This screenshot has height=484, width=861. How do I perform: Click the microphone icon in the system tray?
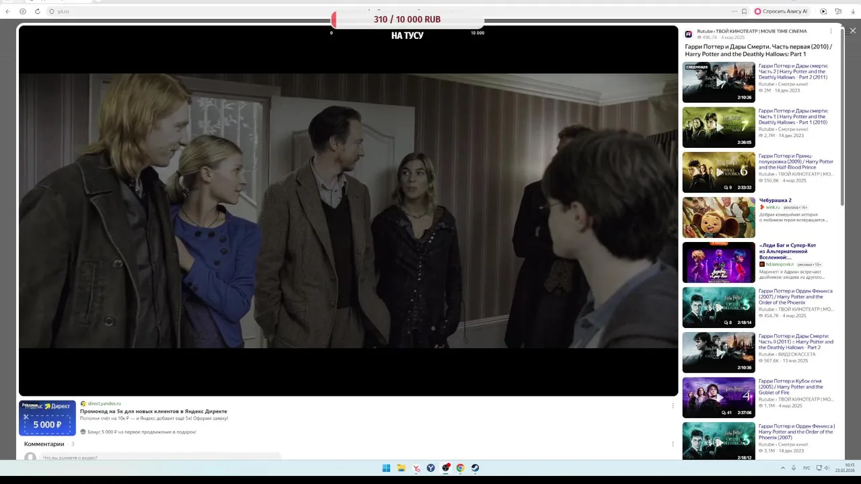pos(794,468)
